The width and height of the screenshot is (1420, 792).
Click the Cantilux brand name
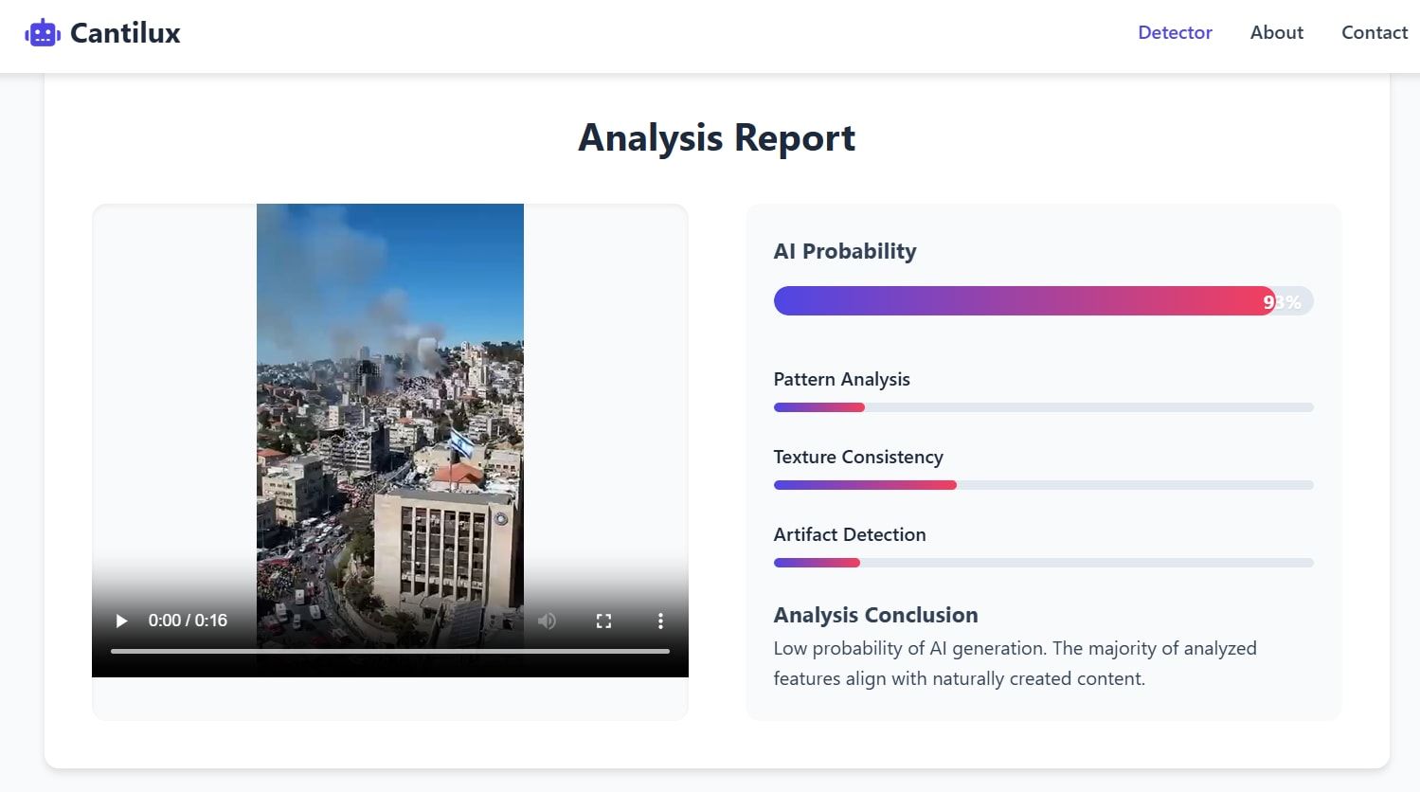125,33
